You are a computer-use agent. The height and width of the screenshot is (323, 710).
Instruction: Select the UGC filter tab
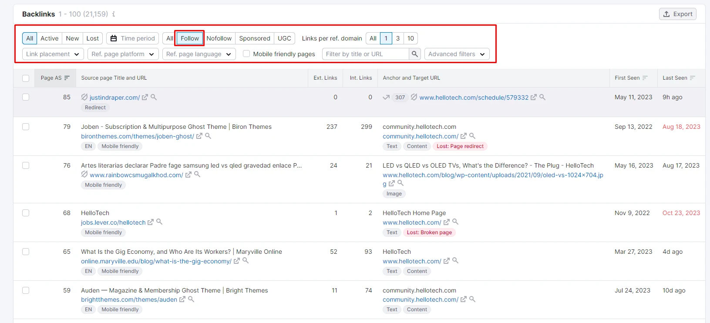point(285,38)
